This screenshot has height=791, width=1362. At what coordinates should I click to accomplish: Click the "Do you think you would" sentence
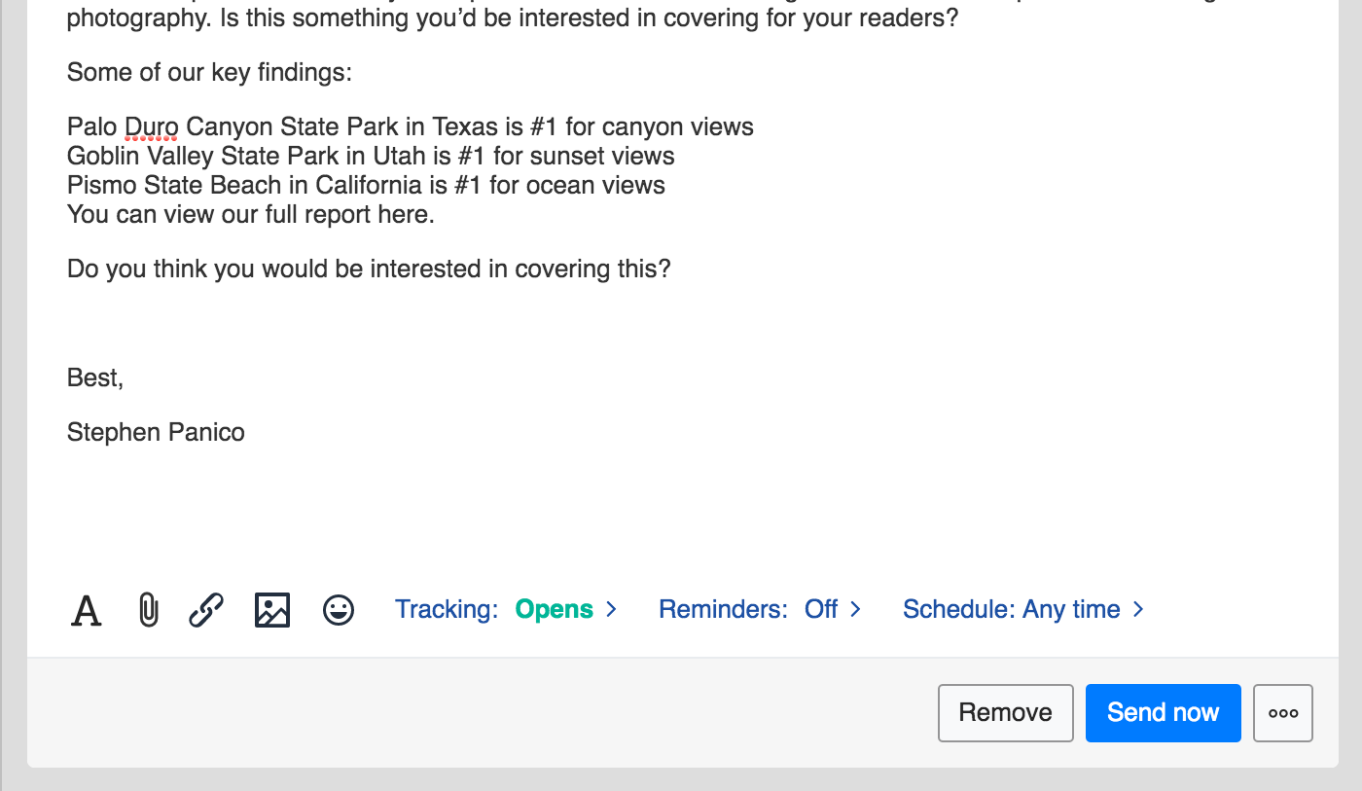coord(369,270)
